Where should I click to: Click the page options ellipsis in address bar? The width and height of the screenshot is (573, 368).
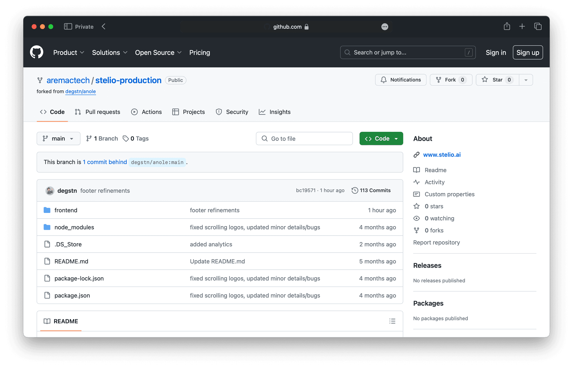[x=385, y=27]
